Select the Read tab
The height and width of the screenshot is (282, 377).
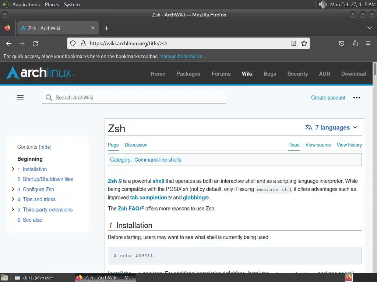coord(294,145)
